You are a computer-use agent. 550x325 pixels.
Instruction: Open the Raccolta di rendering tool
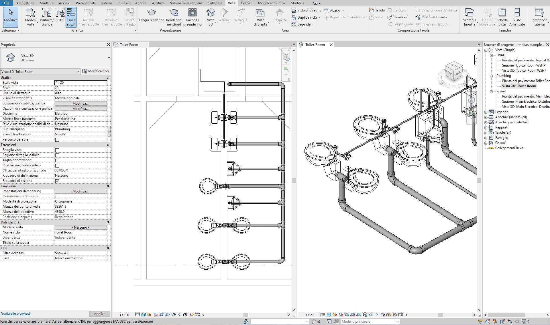pos(192,13)
